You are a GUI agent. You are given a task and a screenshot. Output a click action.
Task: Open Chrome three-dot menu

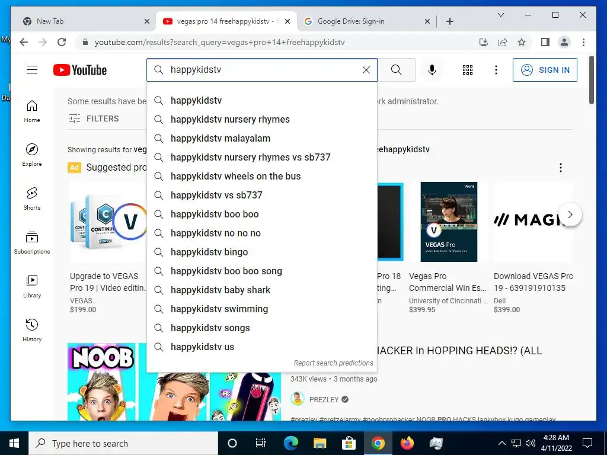pos(583,42)
